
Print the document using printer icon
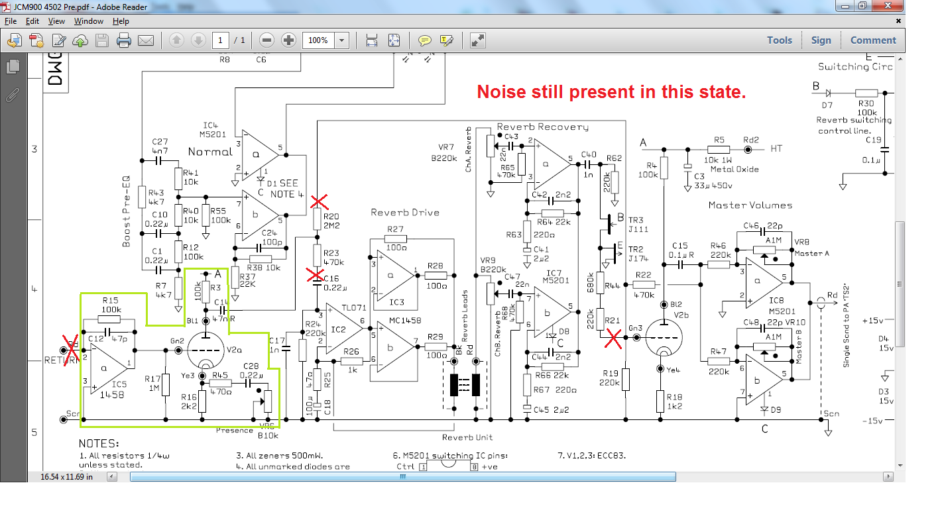point(124,40)
